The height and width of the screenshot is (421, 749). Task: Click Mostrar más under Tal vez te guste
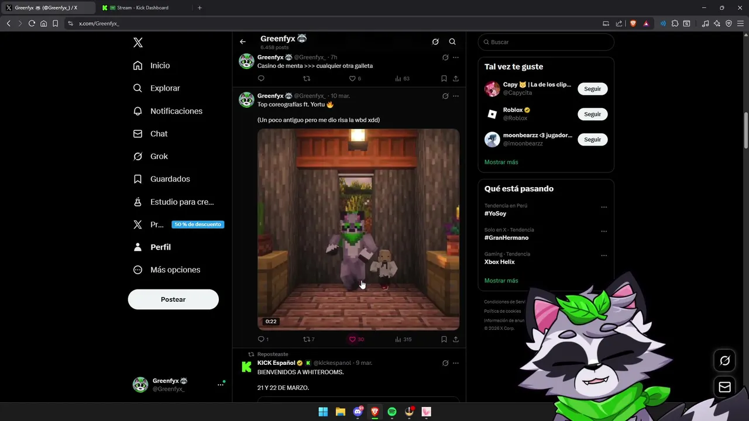click(x=501, y=162)
